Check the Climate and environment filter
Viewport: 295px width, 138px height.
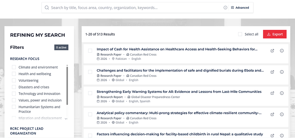point(14,67)
